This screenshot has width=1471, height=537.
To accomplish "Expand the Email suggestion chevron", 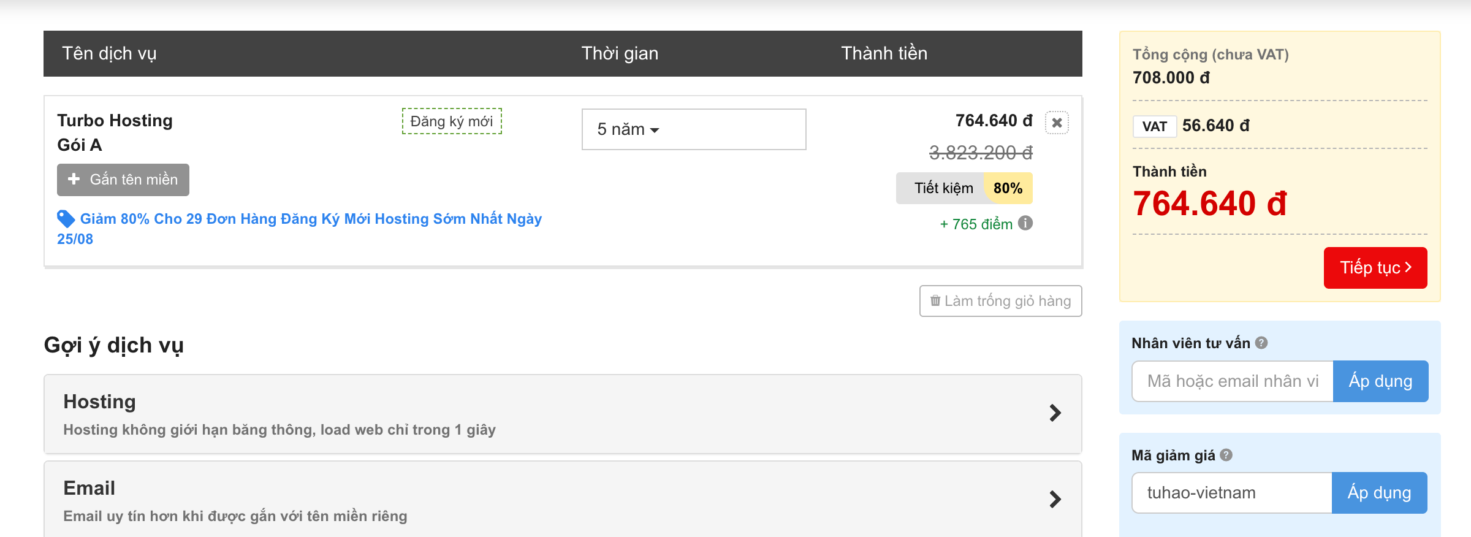I will point(1055,499).
